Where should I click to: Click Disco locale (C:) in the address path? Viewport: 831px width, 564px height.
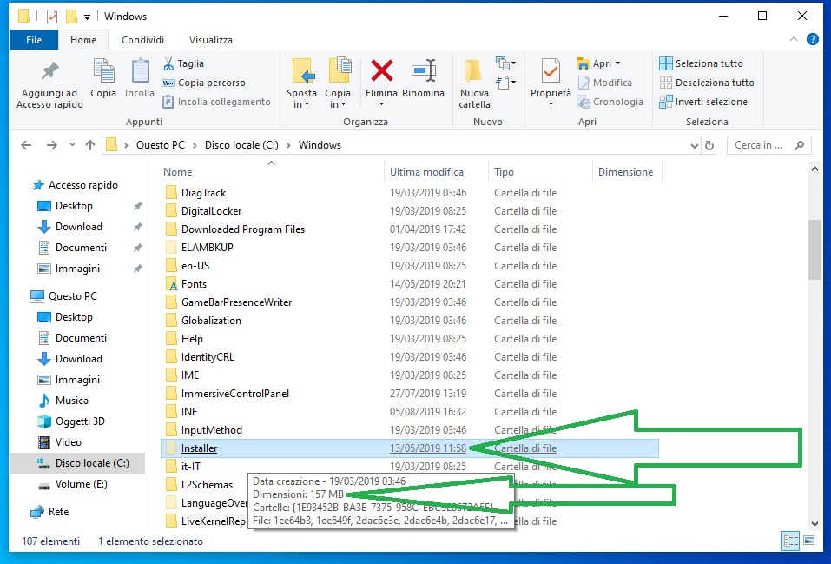(241, 145)
